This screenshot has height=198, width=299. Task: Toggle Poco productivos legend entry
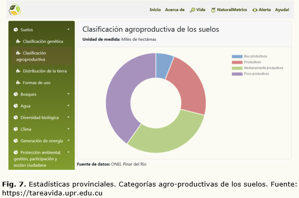click(250, 74)
